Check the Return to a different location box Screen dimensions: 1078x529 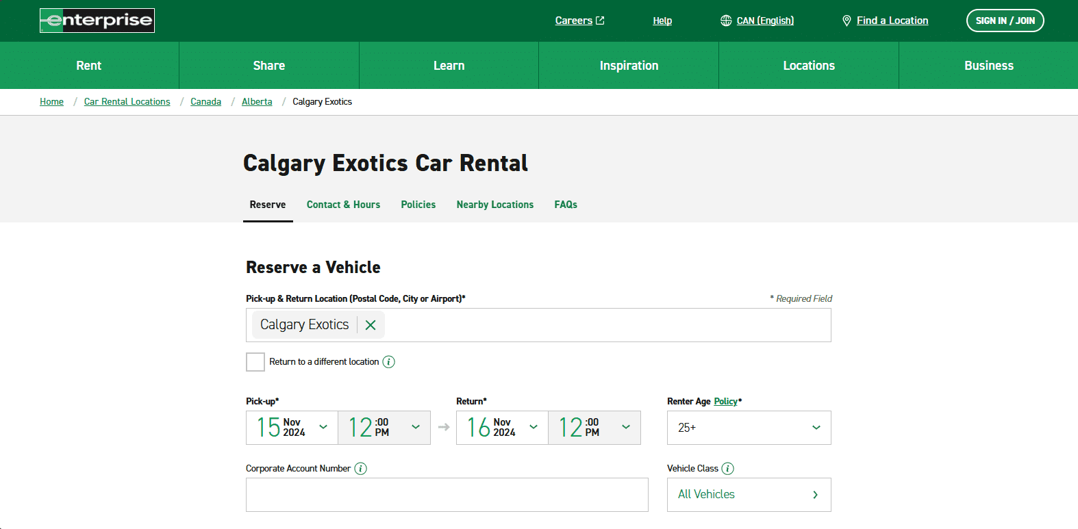[x=255, y=362]
